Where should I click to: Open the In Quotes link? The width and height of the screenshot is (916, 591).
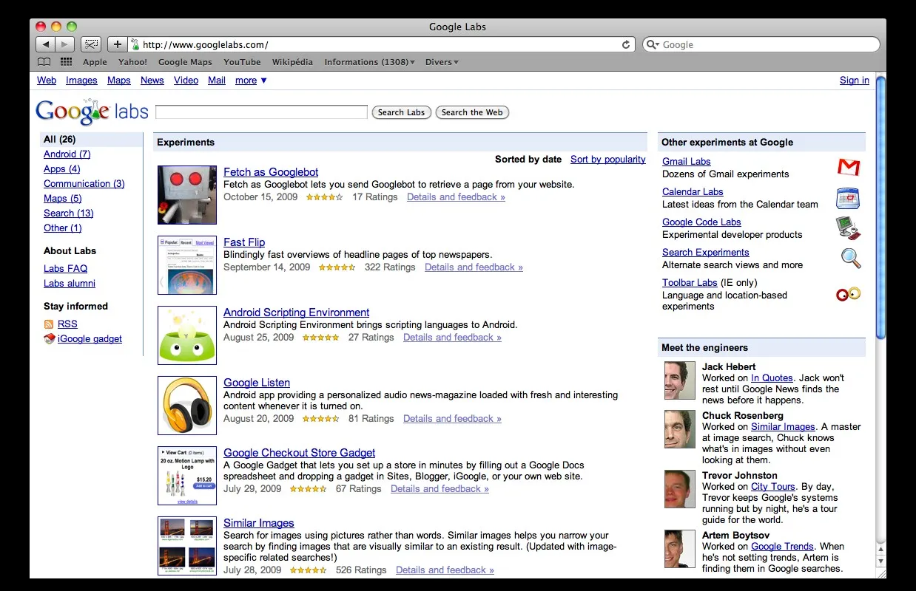[772, 378]
